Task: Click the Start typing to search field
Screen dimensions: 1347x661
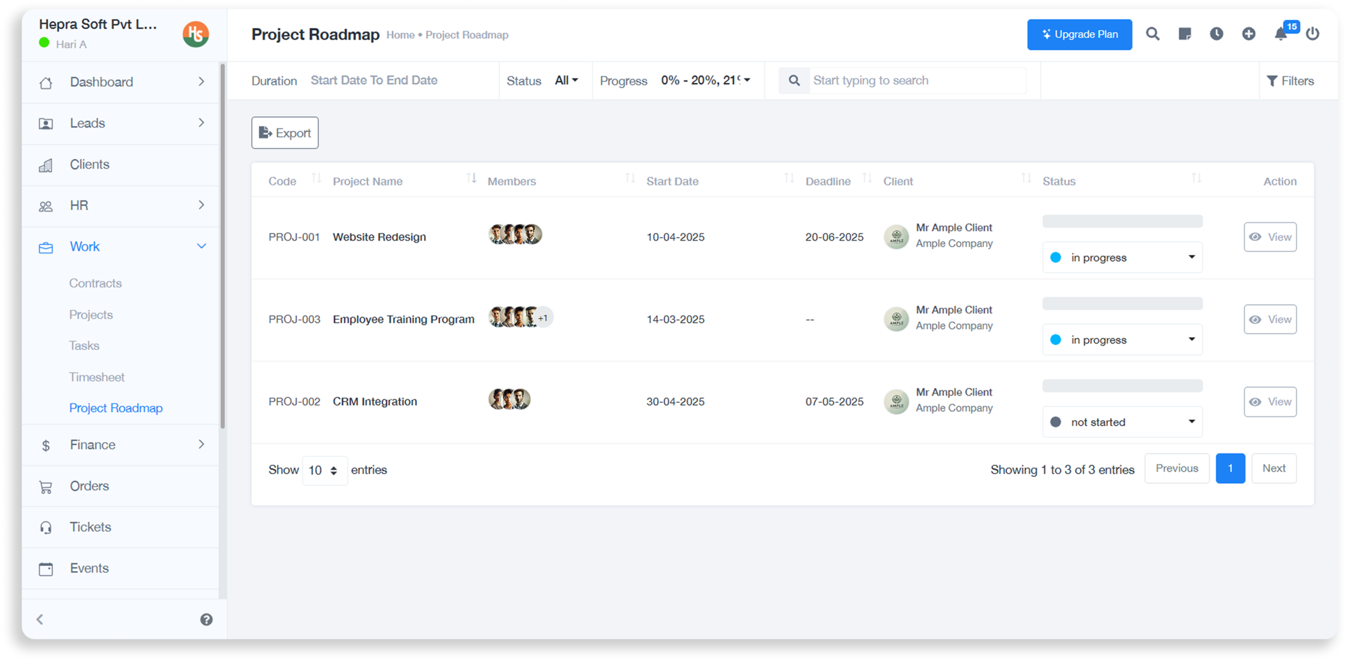Action: (x=915, y=80)
